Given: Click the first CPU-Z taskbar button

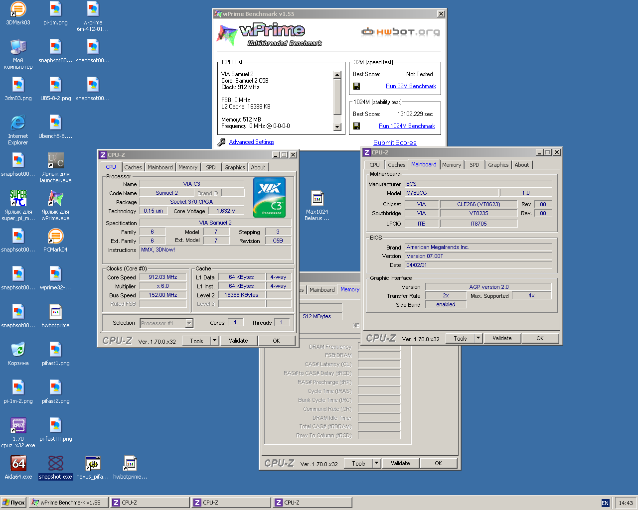Looking at the screenshot, I should [x=150, y=503].
